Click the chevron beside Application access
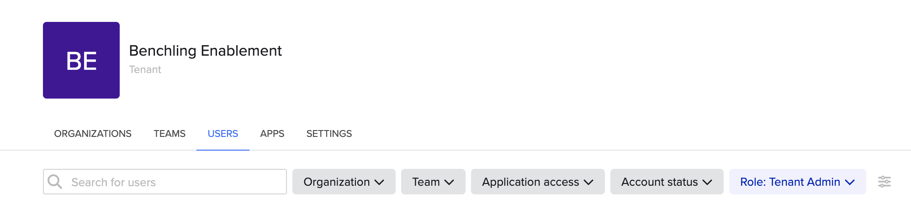This screenshot has width=911, height=209. [588, 182]
